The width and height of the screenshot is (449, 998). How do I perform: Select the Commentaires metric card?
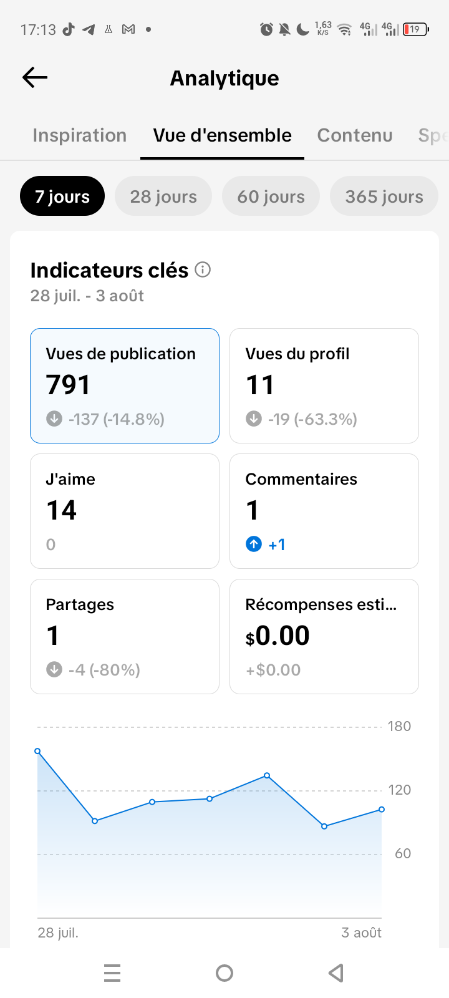pos(324,511)
